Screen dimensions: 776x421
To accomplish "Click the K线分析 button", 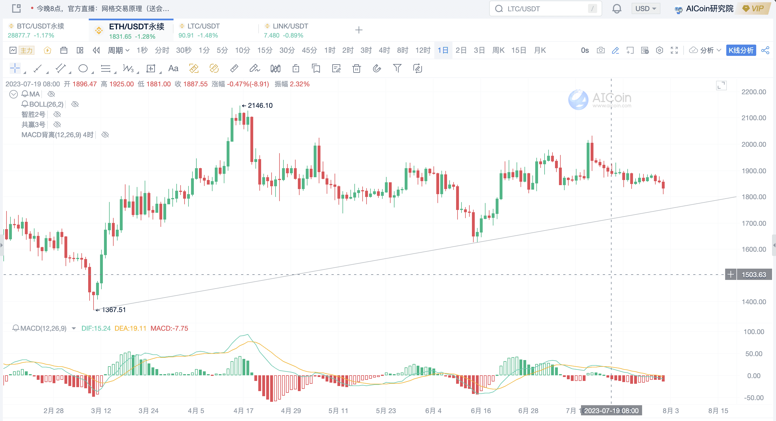I will tap(741, 50).
